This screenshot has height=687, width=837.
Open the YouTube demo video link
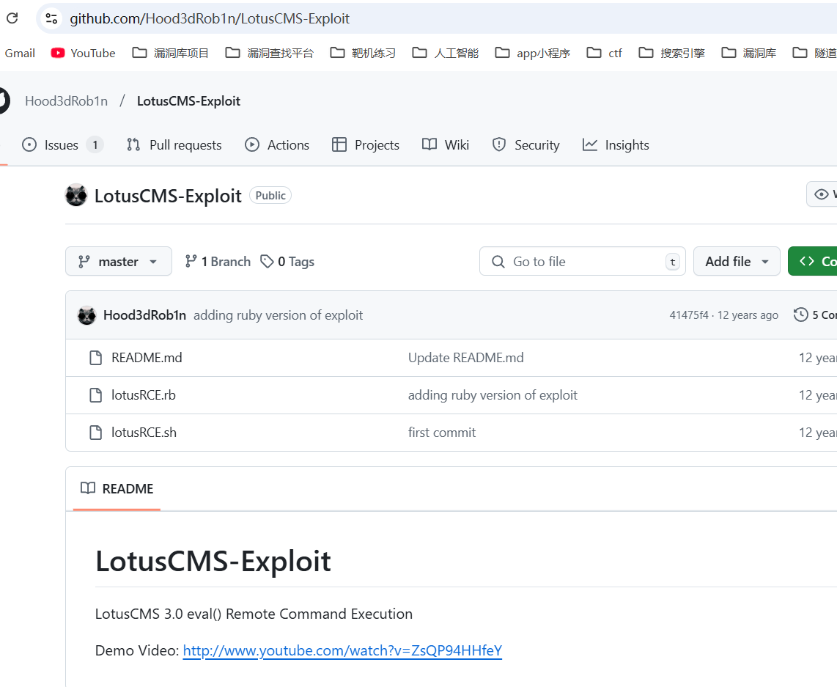pyautogui.click(x=342, y=650)
